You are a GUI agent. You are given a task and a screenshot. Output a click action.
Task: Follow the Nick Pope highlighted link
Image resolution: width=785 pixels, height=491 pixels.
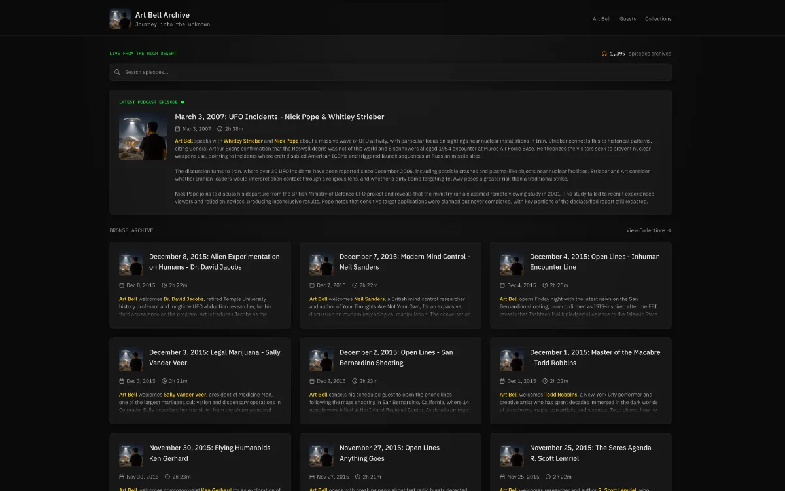point(286,141)
